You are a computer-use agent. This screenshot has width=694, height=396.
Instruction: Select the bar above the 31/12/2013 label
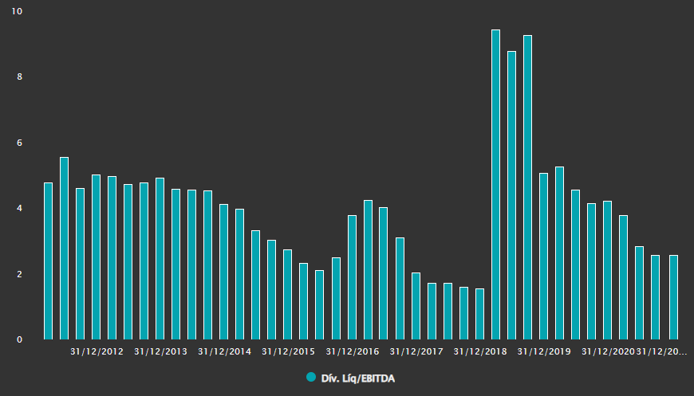pyautogui.click(x=160, y=259)
